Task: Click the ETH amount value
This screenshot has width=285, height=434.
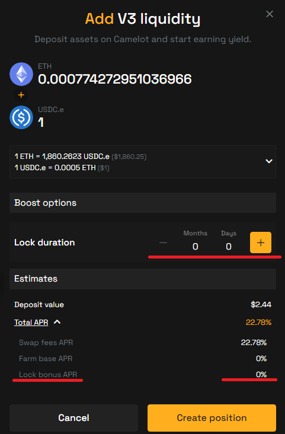Action: click(x=114, y=79)
